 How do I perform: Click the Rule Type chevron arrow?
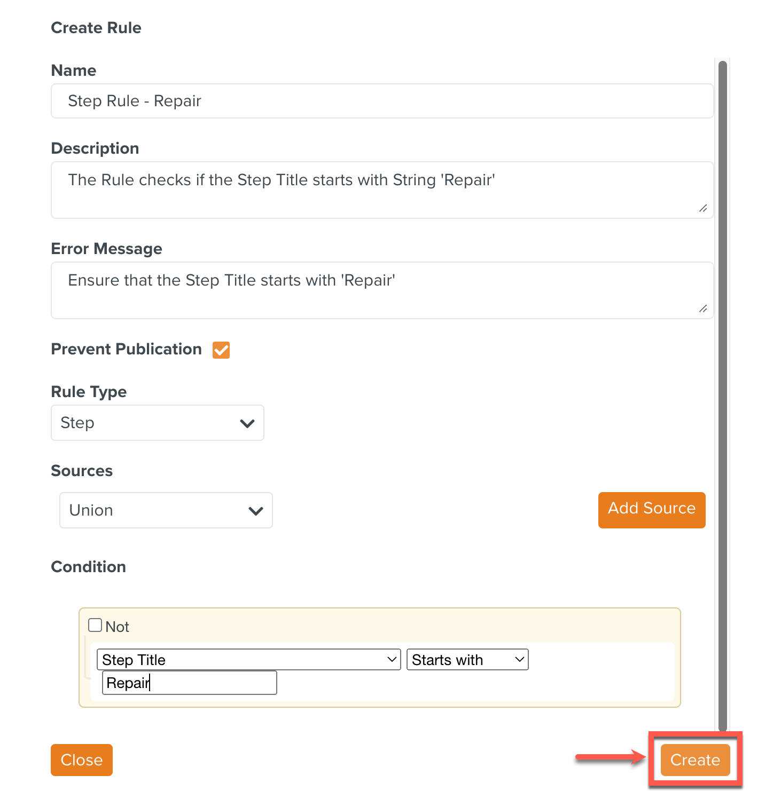click(247, 423)
